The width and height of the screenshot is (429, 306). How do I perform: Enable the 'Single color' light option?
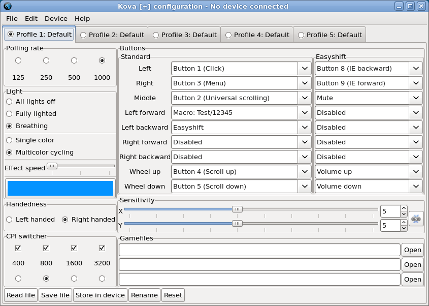point(9,140)
